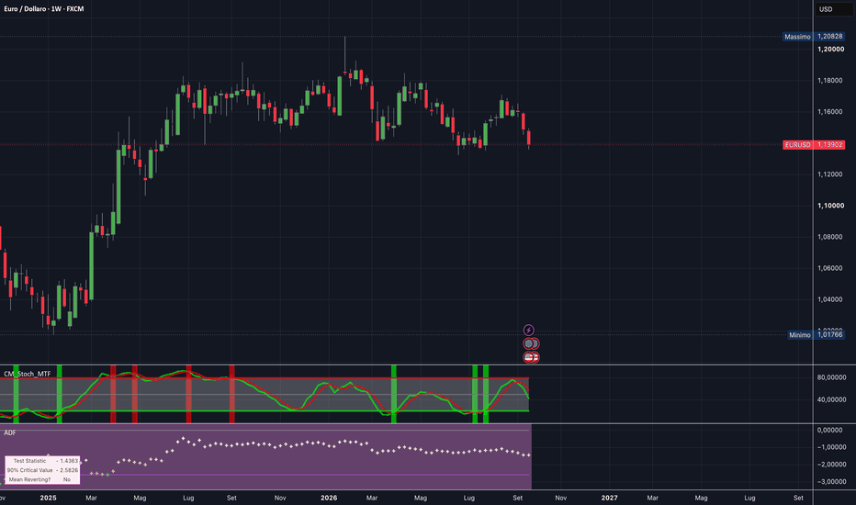856x505 pixels.
Task: Click the EURUSD 1,13902 current price label
Action: (814, 145)
